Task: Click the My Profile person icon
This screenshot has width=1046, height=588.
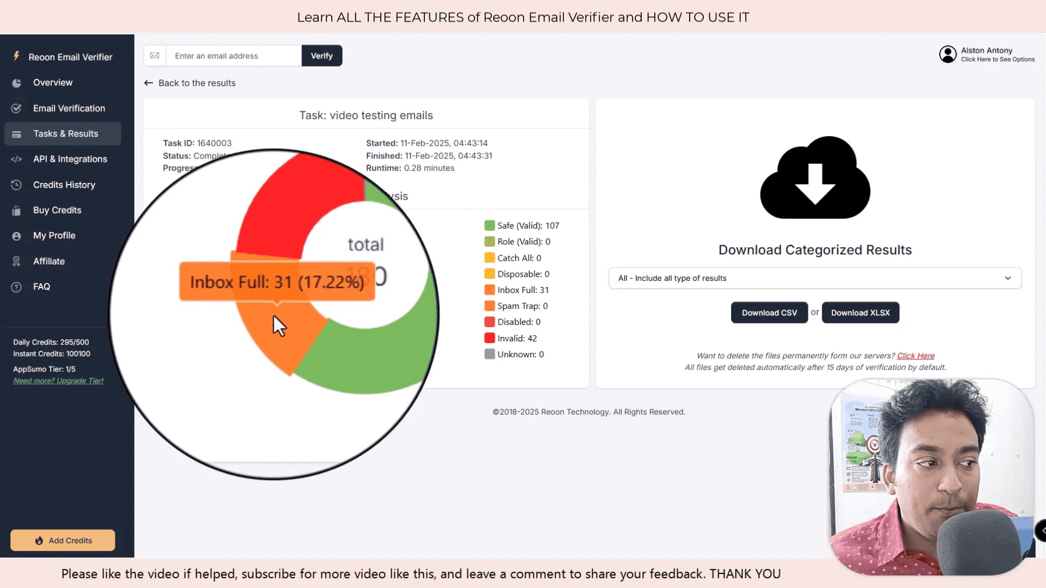Action: [16, 236]
